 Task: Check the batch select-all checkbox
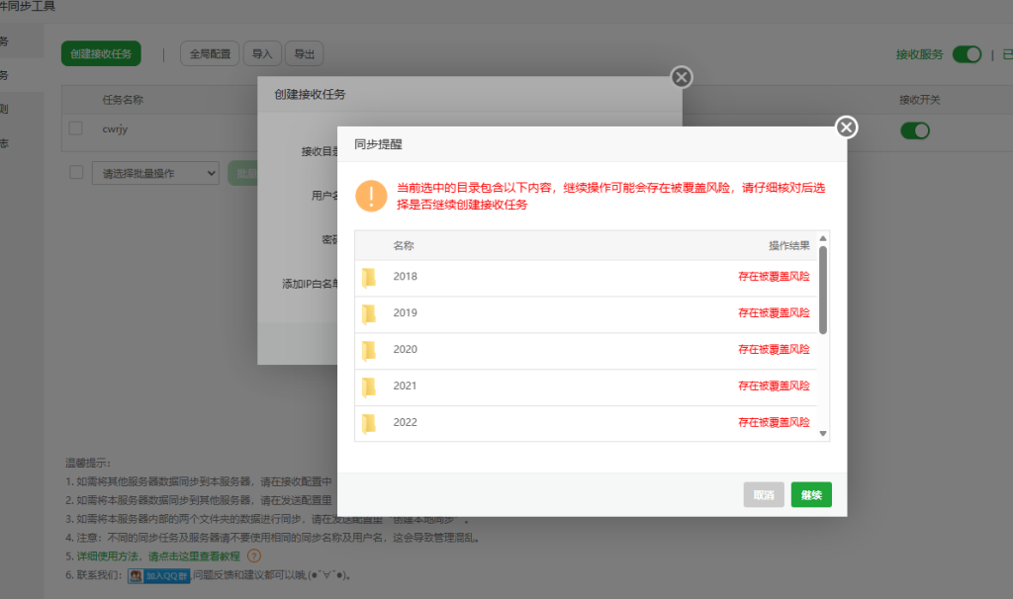pos(76,172)
